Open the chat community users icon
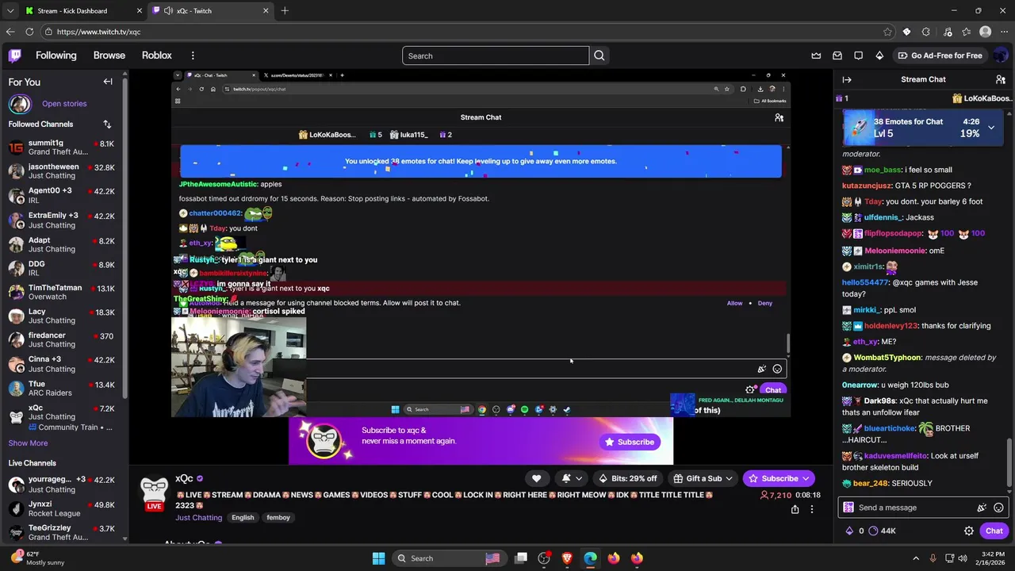Image resolution: width=1015 pixels, height=571 pixels. [1001, 79]
